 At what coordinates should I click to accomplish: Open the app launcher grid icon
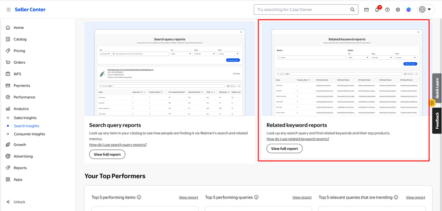[9, 9]
